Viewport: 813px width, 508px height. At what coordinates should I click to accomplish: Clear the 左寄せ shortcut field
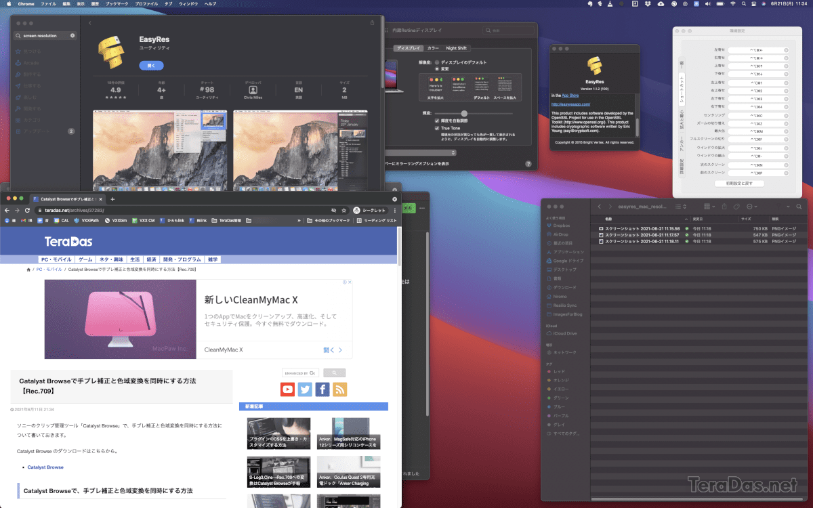click(x=787, y=50)
